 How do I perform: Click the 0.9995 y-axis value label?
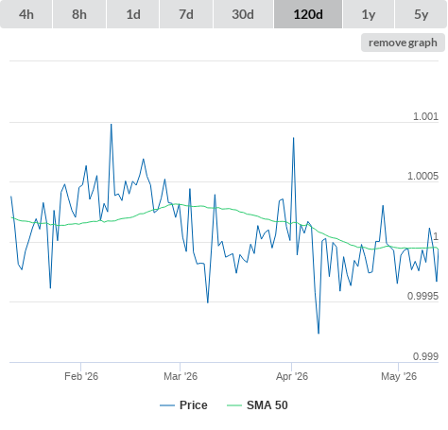[x=422, y=296]
